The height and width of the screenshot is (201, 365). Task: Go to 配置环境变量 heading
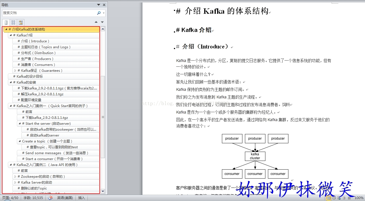click(56, 100)
